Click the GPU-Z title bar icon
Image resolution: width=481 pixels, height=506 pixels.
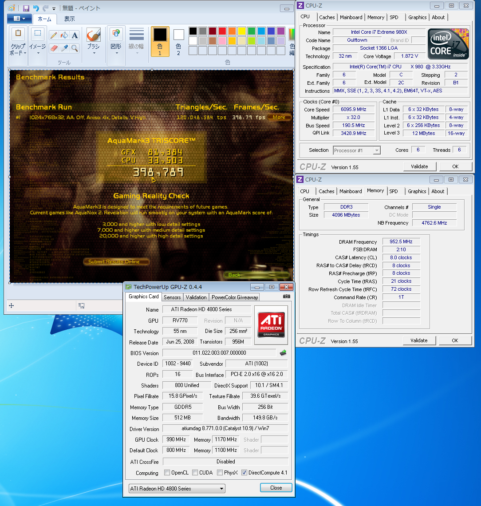click(x=129, y=287)
